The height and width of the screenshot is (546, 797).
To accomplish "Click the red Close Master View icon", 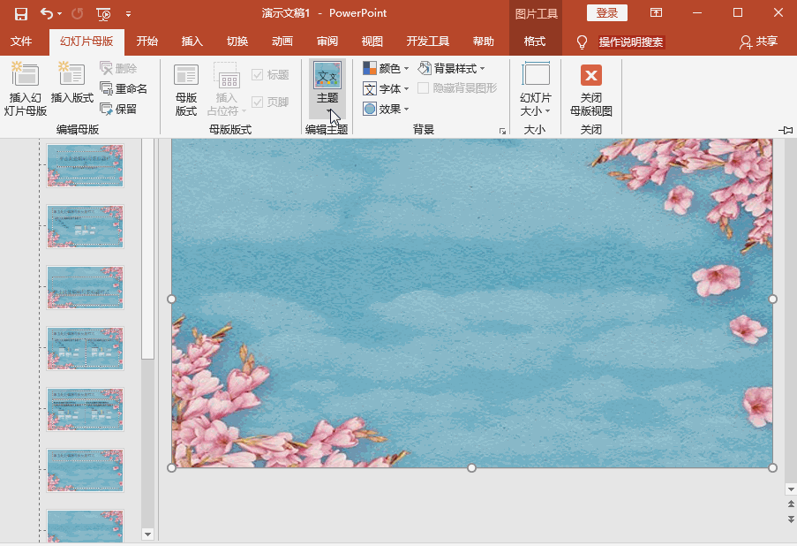I will point(591,75).
